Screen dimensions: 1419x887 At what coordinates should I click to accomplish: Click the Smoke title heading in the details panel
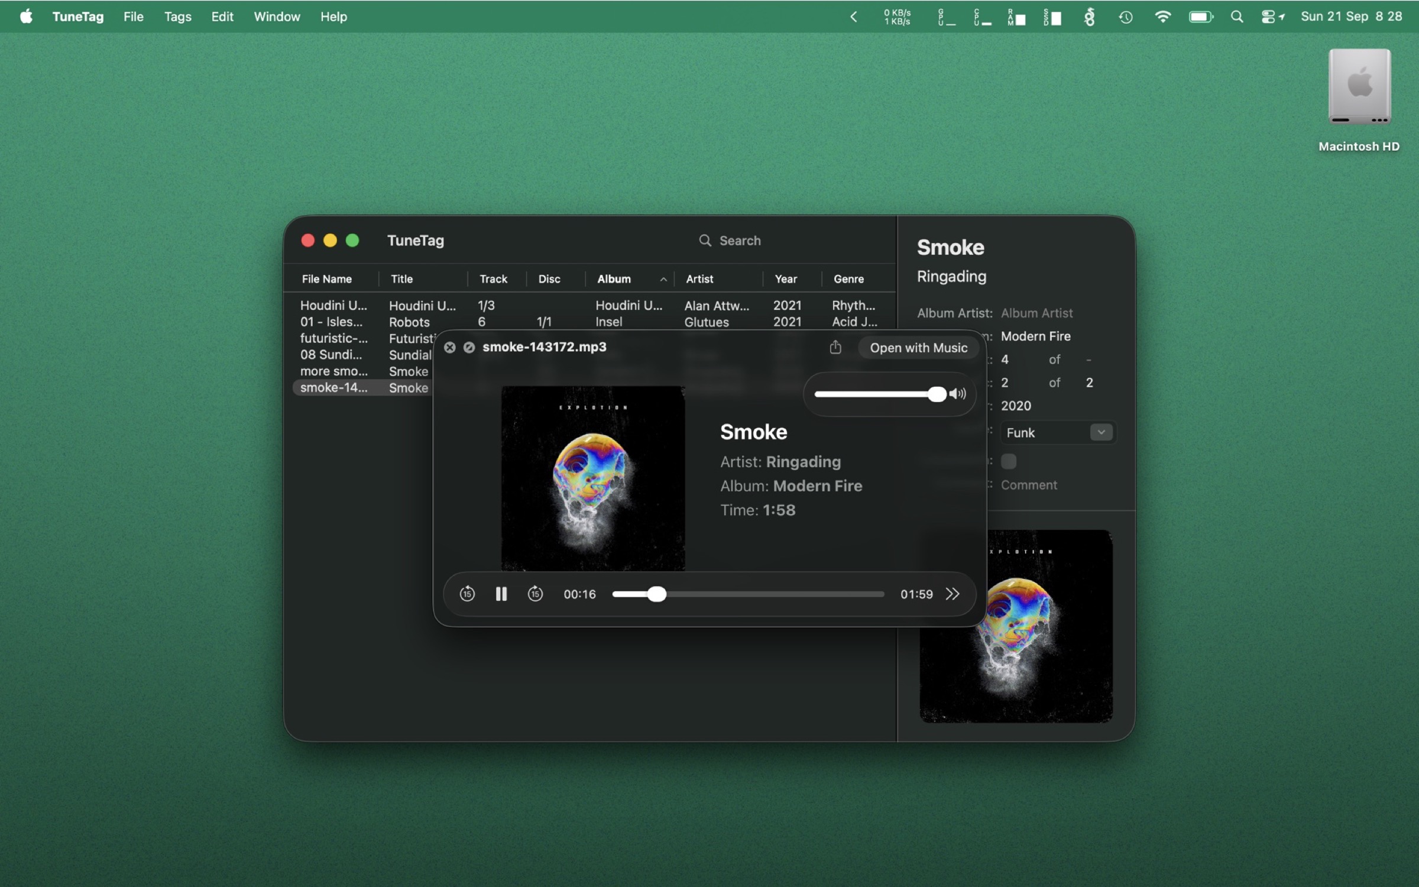(x=950, y=247)
